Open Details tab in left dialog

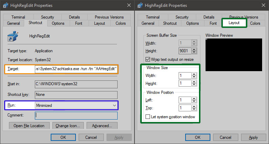(x=74, y=17)
